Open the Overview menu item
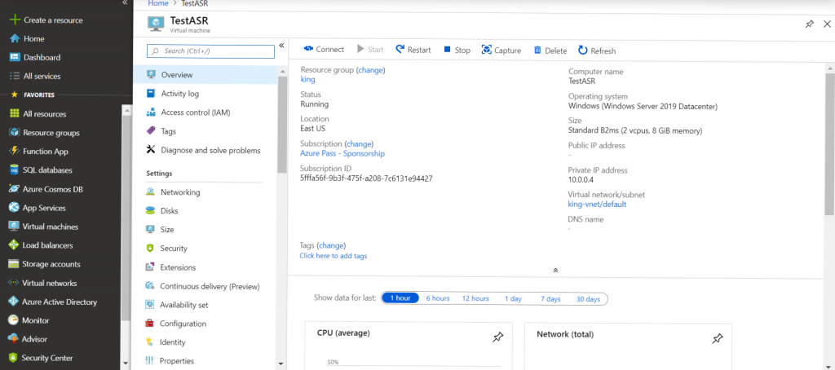The width and height of the screenshot is (835, 370). tap(205, 74)
